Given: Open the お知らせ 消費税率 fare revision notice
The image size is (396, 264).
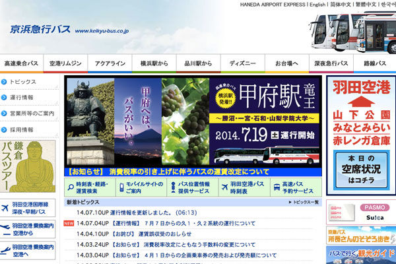Looking at the screenshot, I should point(193,172).
